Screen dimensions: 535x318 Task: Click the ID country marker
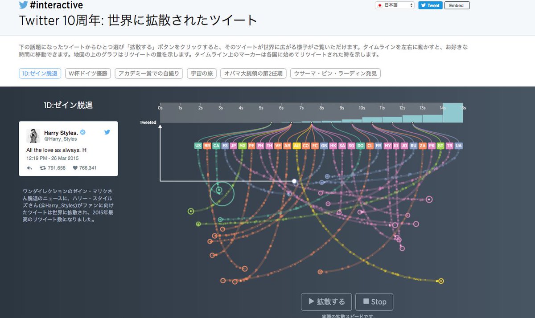[x=396, y=146]
